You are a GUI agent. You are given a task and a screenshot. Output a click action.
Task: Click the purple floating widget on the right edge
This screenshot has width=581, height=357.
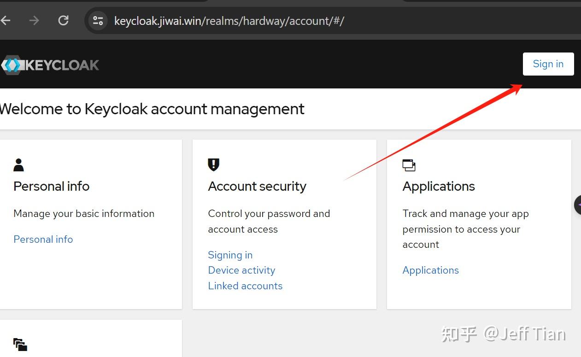pos(577,205)
